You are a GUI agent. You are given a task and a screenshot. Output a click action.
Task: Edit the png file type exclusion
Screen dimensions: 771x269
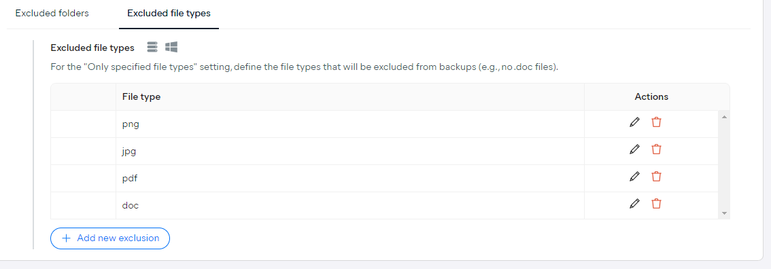click(635, 122)
